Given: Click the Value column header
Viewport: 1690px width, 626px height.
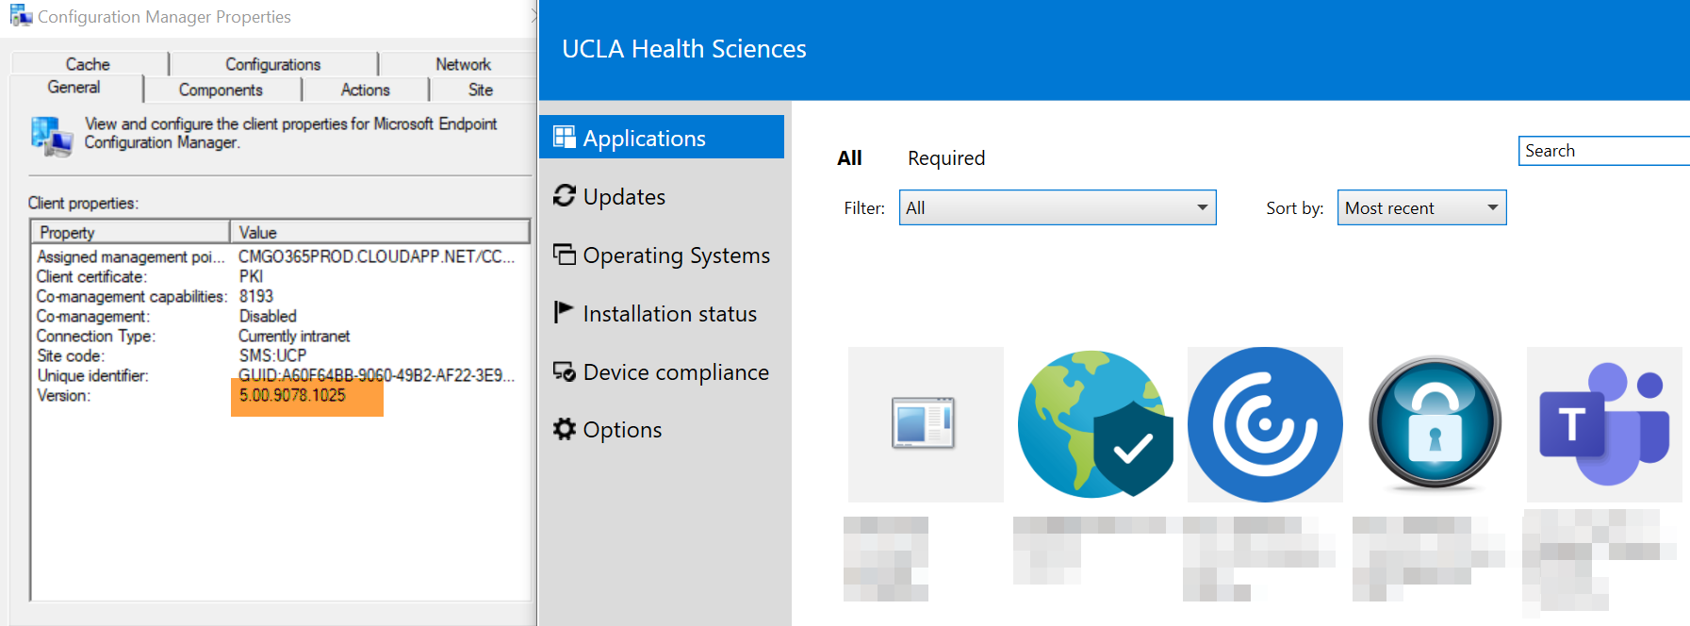Looking at the screenshot, I should [x=380, y=232].
